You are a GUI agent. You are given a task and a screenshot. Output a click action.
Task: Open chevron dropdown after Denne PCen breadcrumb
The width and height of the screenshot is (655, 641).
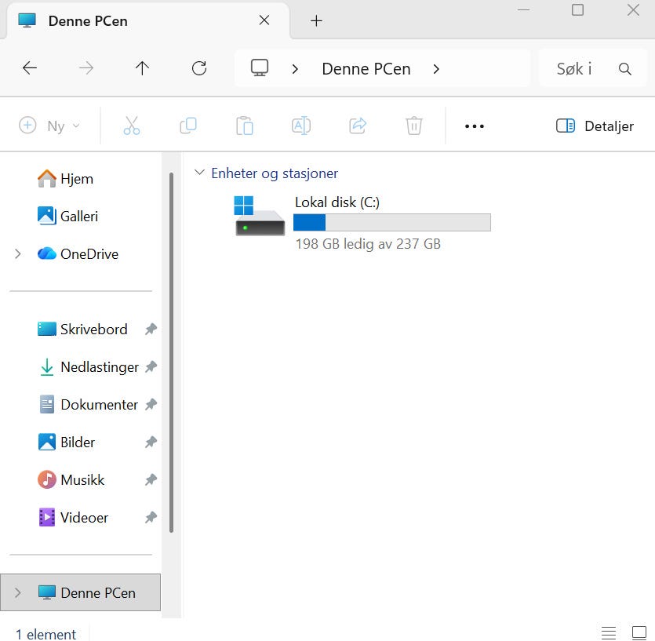(x=436, y=69)
